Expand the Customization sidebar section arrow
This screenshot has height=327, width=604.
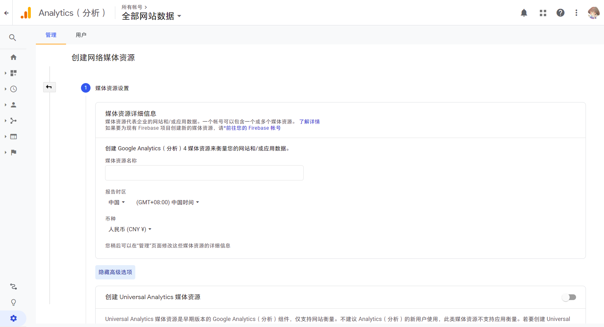[5, 73]
